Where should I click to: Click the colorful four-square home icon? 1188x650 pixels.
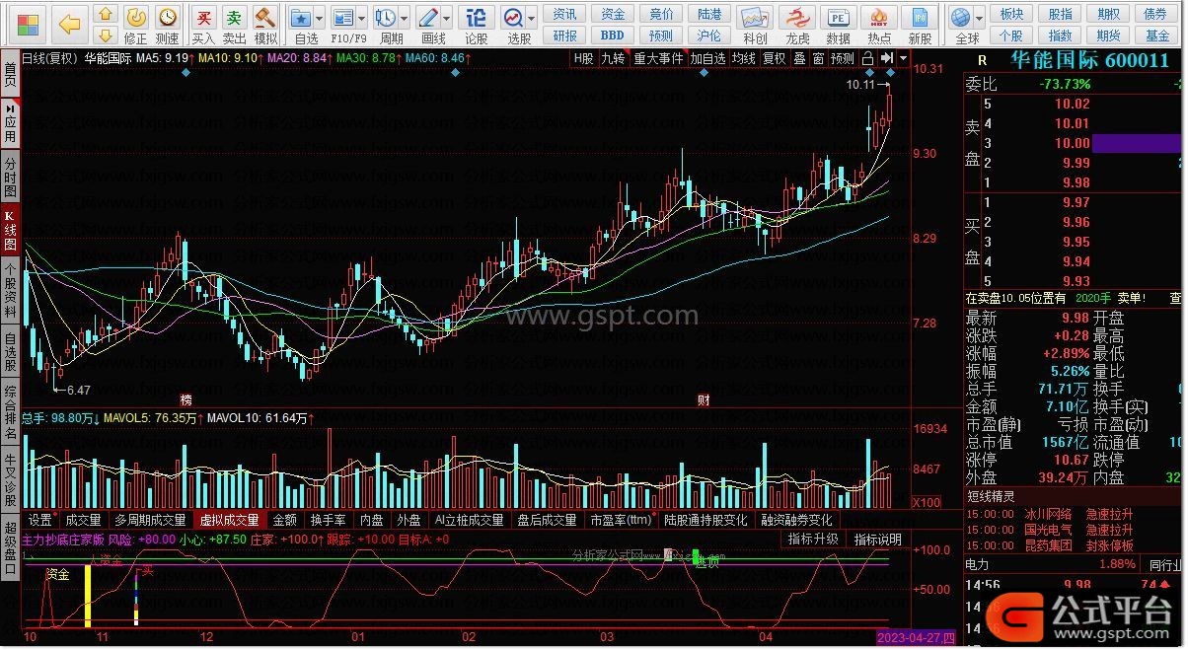click(29, 24)
